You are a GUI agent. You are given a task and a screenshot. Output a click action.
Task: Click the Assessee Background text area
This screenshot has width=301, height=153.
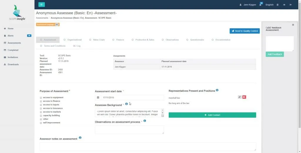tap(128, 113)
